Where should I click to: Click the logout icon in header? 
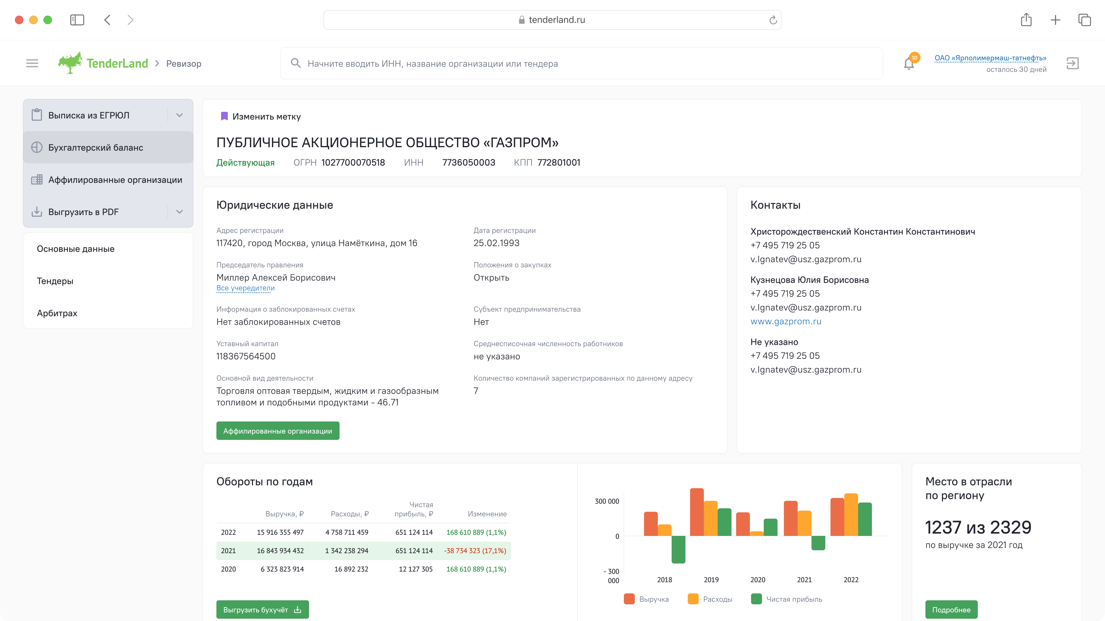(x=1072, y=64)
